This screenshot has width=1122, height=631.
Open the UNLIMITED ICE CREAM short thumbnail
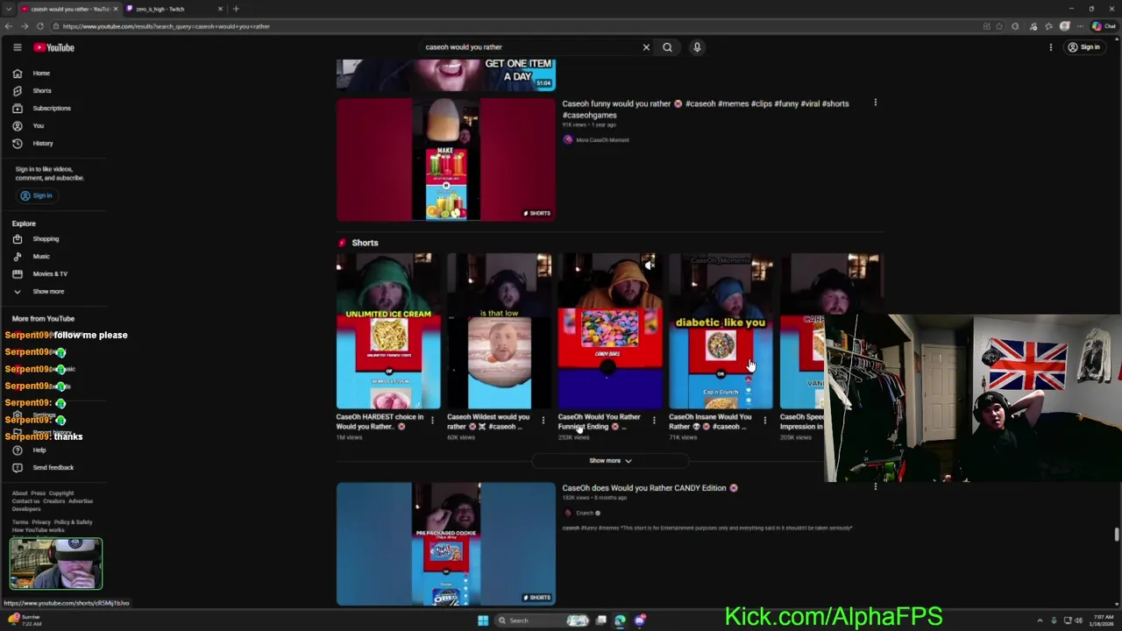coord(388,331)
